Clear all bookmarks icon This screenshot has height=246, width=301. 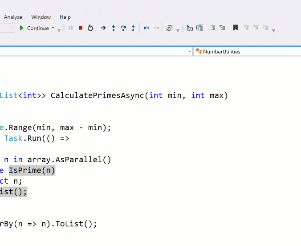tap(265, 28)
